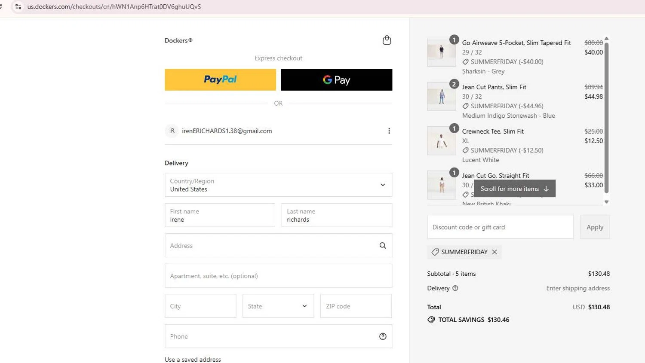Open the Country/Region dropdown

click(278, 185)
